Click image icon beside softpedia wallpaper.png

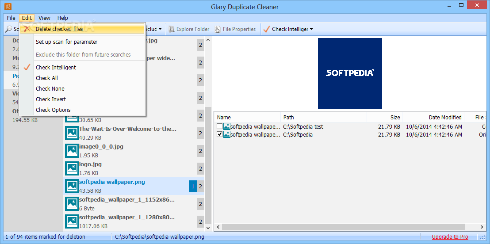pos(72,186)
